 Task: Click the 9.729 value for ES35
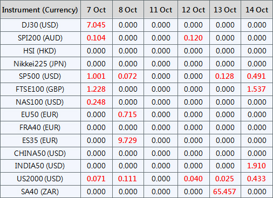coord(127,140)
